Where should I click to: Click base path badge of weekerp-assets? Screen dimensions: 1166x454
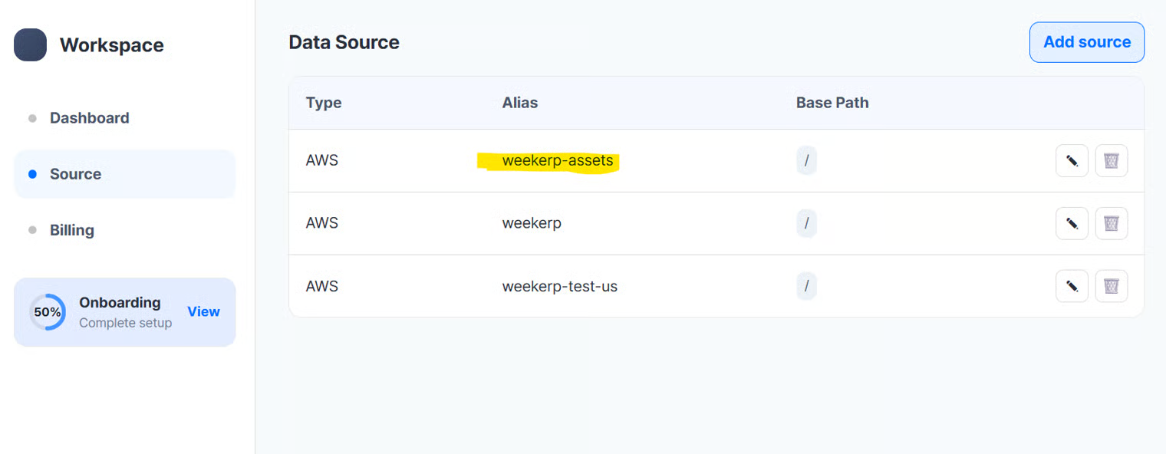[806, 161]
